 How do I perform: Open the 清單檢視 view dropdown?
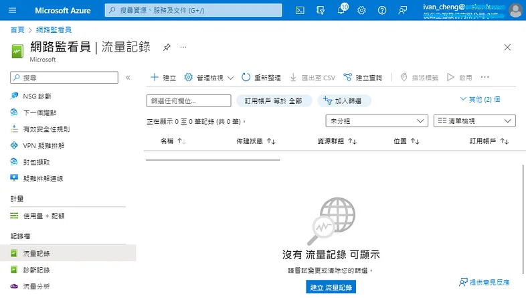tap(474, 121)
